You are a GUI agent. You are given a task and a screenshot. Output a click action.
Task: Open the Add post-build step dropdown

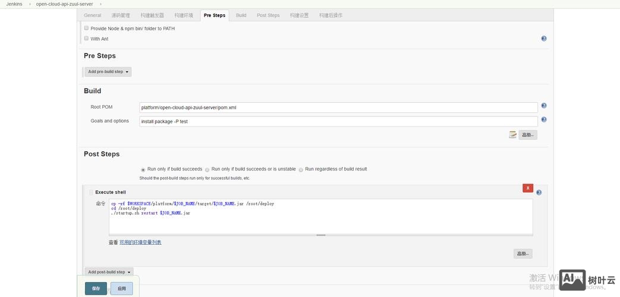point(109,272)
